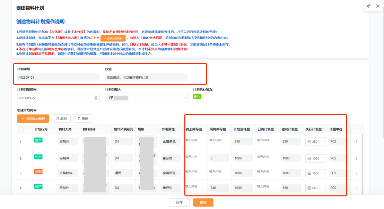
Task: Click the orange 点我添加物料 button above table
Action: click(x=33, y=119)
